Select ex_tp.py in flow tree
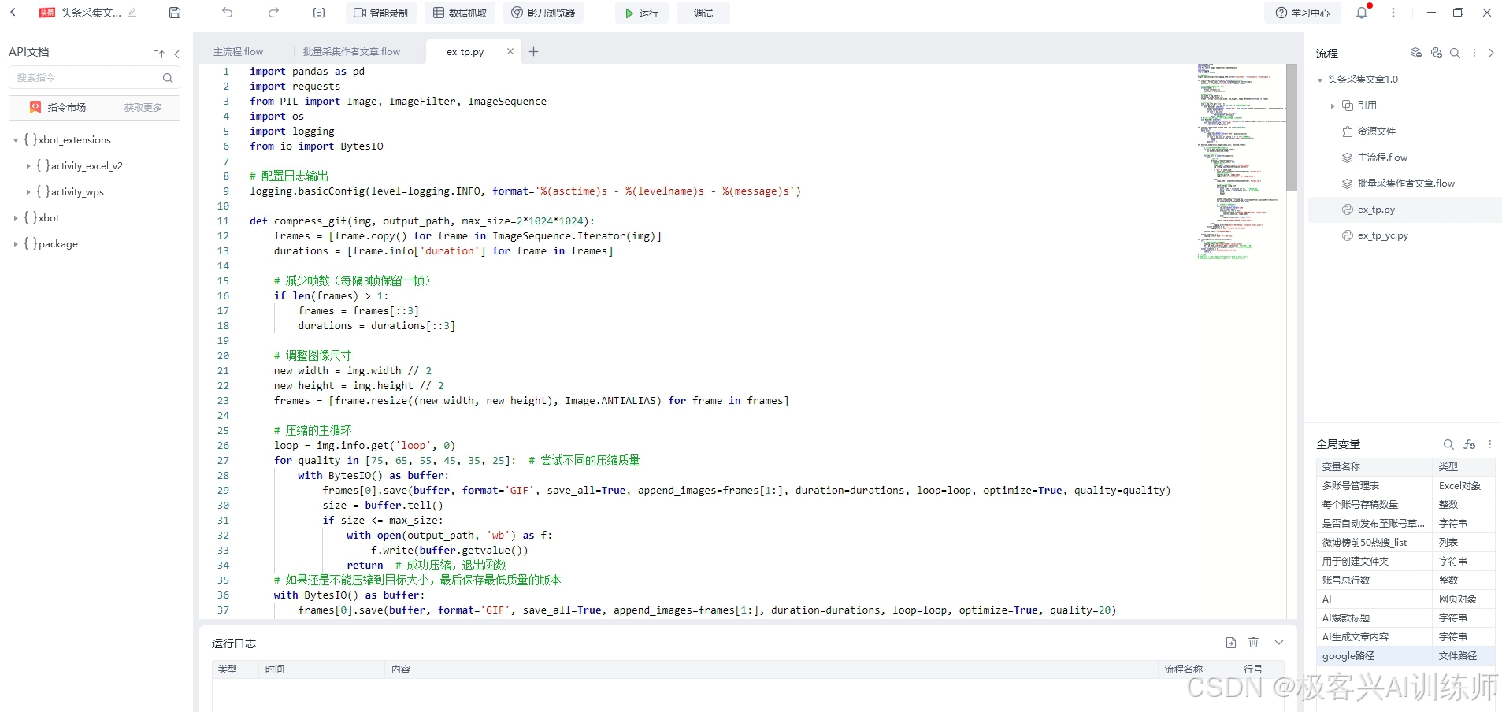Image resolution: width=1502 pixels, height=712 pixels. point(1405,210)
